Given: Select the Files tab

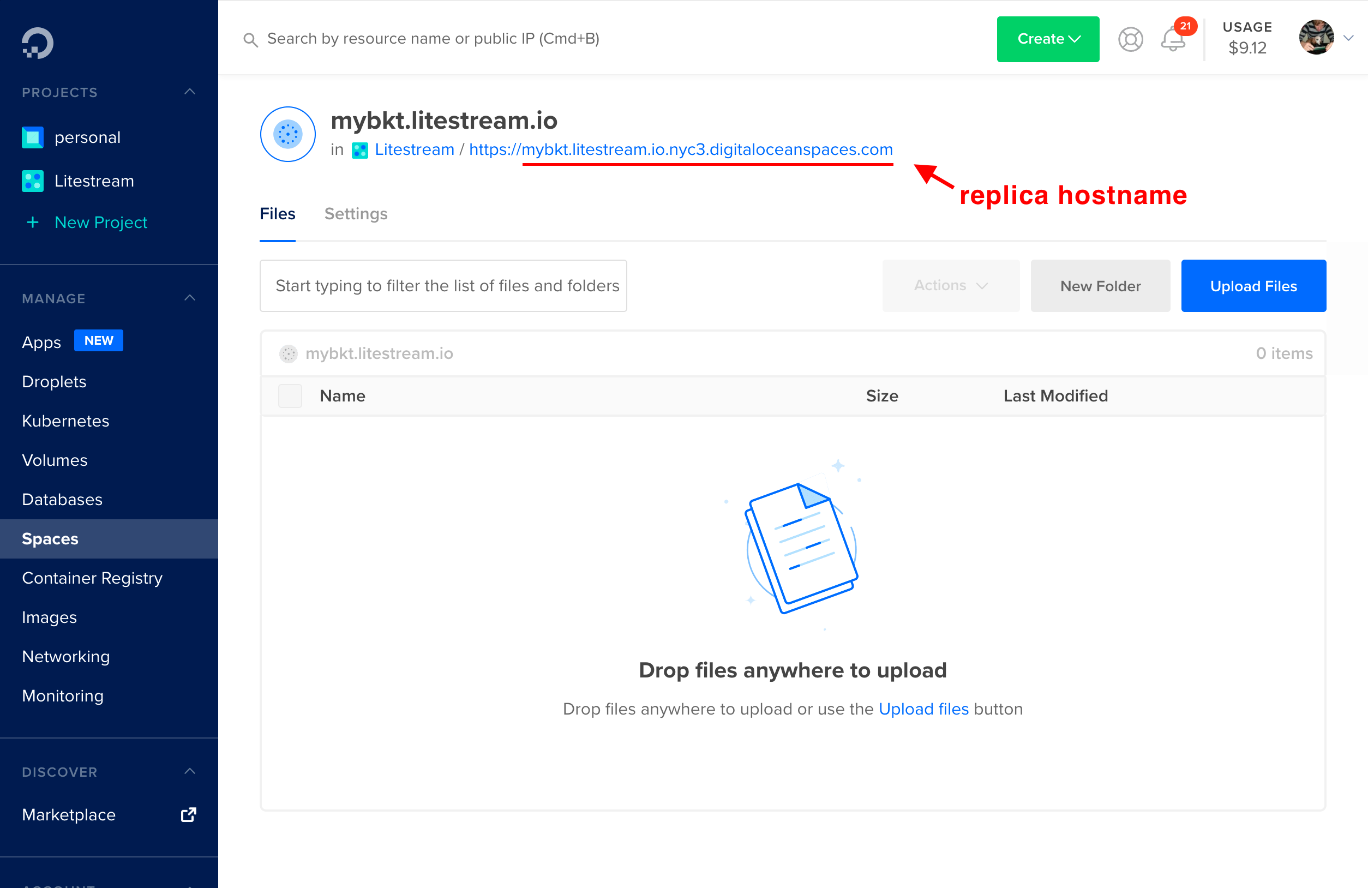Looking at the screenshot, I should [x=277, y=214].
